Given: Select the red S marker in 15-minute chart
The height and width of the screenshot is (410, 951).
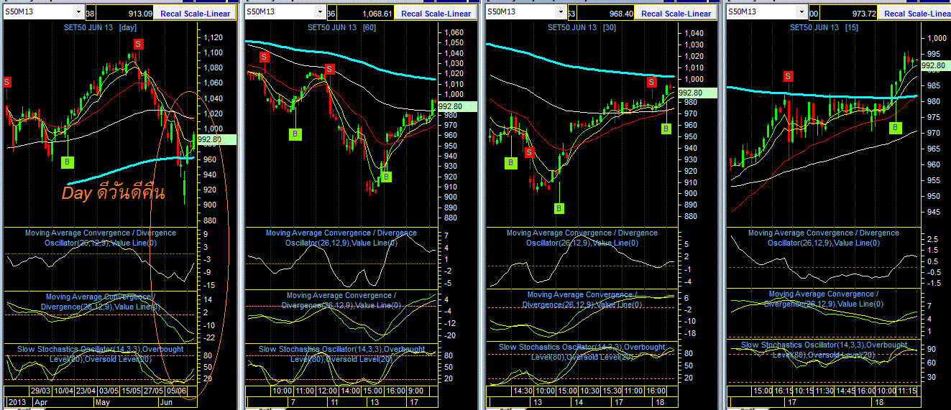Looking at the screenshot, I should [x=789, y=76].
